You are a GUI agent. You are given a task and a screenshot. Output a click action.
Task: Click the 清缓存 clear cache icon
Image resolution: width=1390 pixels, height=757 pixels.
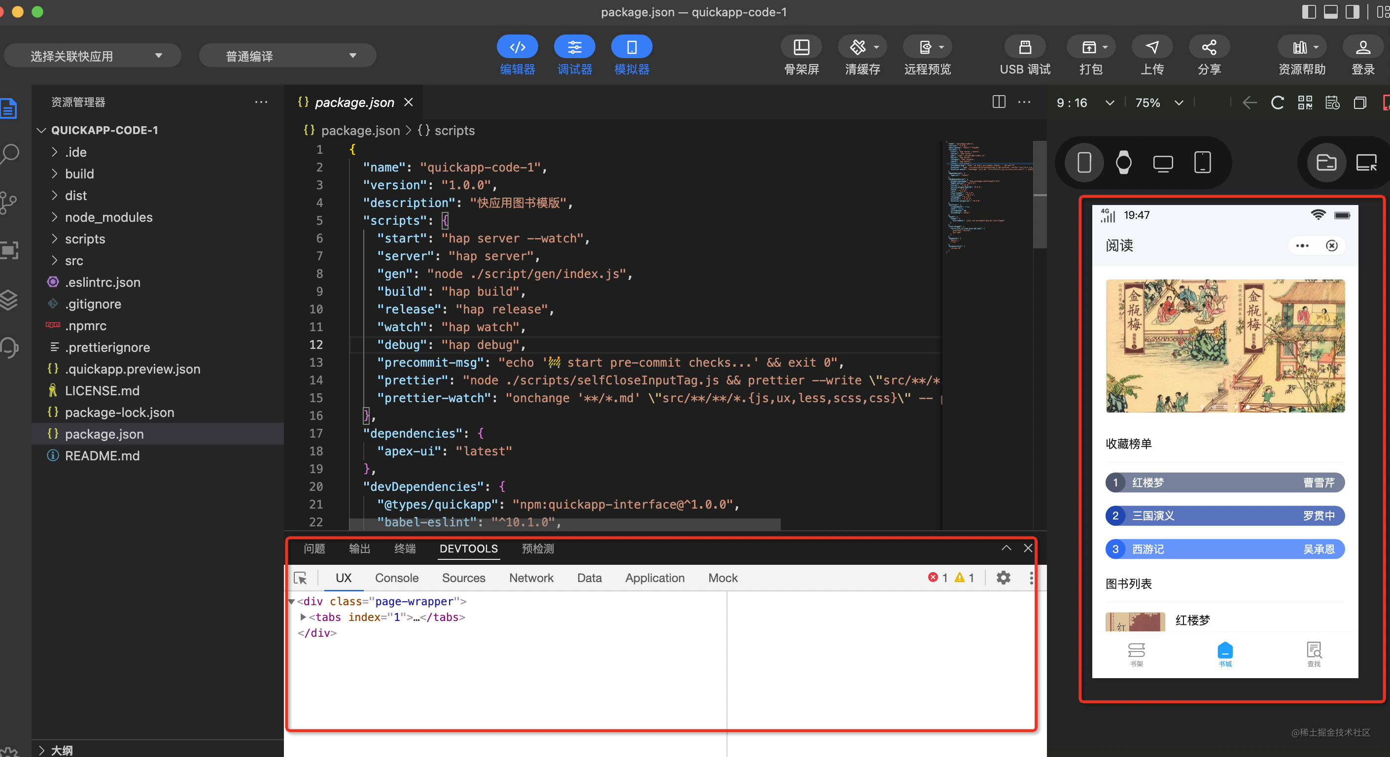pyautogui.click(x=858, y=48)
